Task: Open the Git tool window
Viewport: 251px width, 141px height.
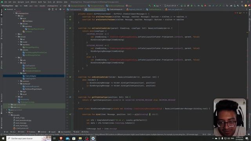Action: click(x=6, y=132)
